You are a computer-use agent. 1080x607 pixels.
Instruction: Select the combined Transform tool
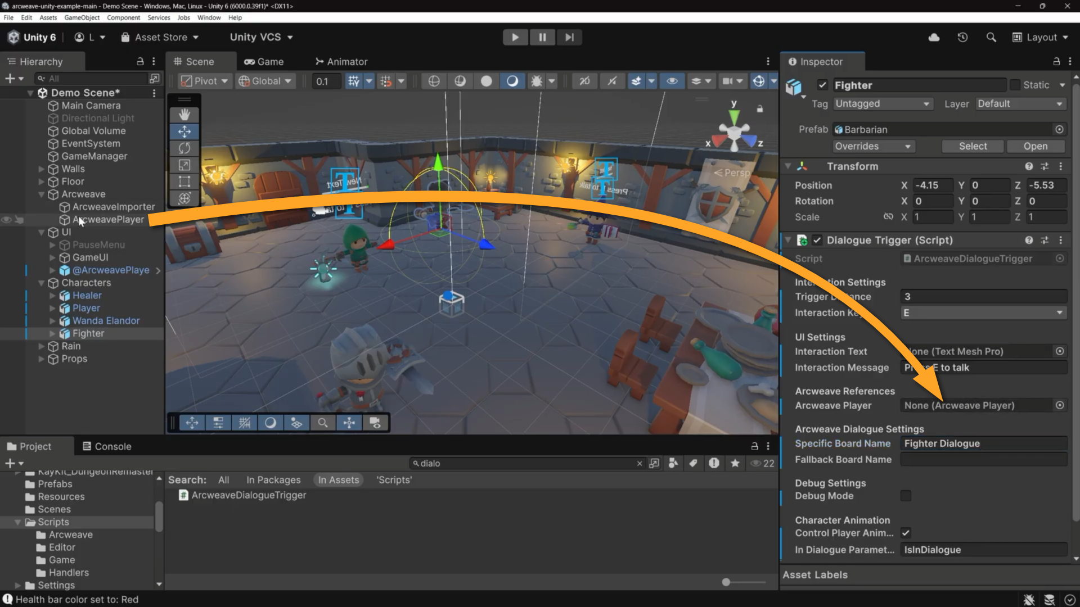click(x=184, y=198)
